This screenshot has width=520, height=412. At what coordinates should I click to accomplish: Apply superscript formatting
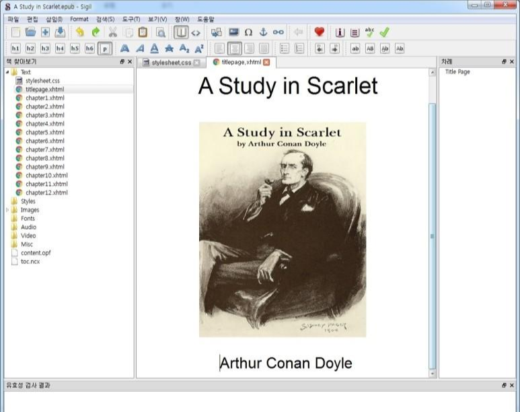click(x=199, y=48)
